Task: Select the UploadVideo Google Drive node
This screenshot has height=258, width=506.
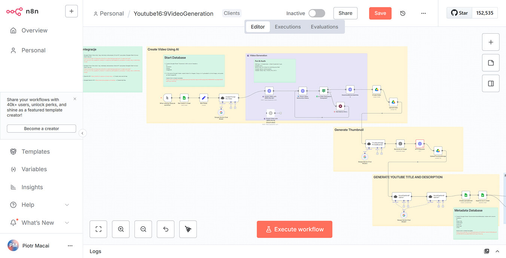Action: click(394, 102)
